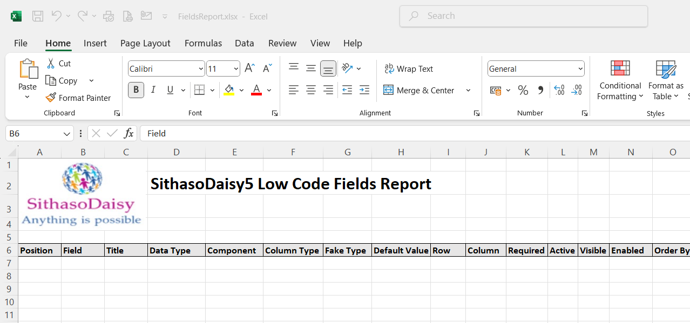Select column header D
The width and height of the screenshot is (690, 323).
(177, 152)
